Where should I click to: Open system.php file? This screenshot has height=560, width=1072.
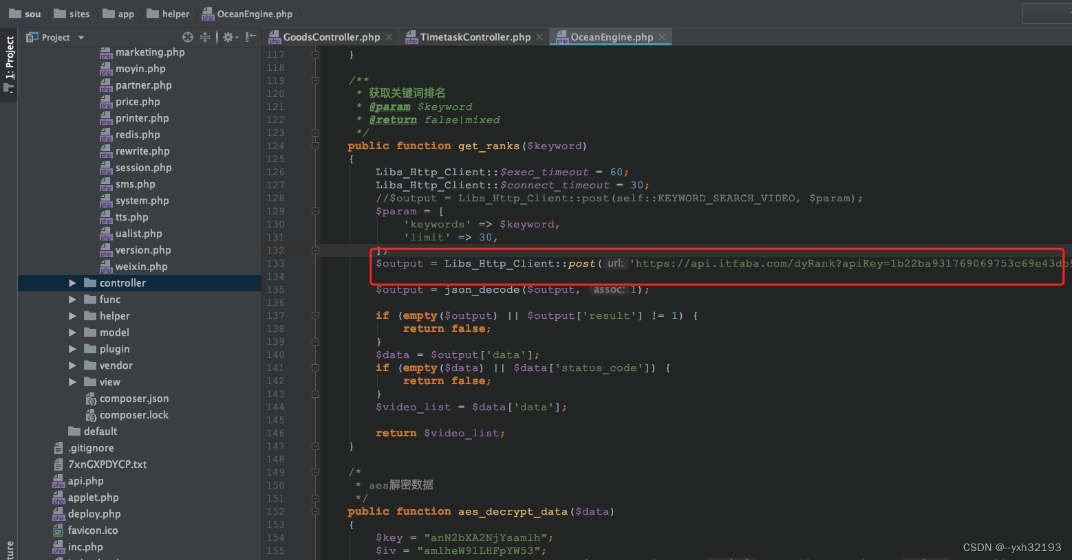134,201
